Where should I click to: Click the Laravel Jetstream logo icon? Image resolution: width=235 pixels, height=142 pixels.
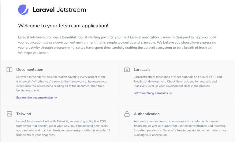point(23,10)
